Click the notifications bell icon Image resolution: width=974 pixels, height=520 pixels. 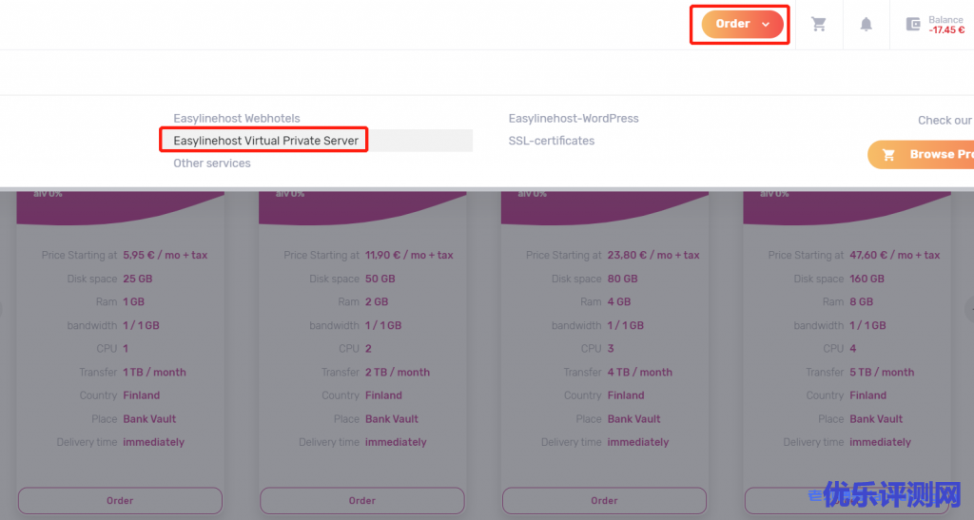pos(866,25)
